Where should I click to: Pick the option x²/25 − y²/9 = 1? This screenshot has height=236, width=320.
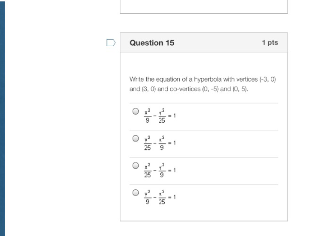coord(136,165)
